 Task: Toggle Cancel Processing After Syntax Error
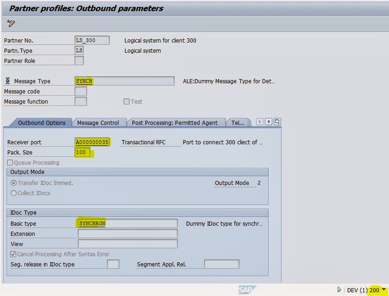pyautogui.click(x=13, y=254)
